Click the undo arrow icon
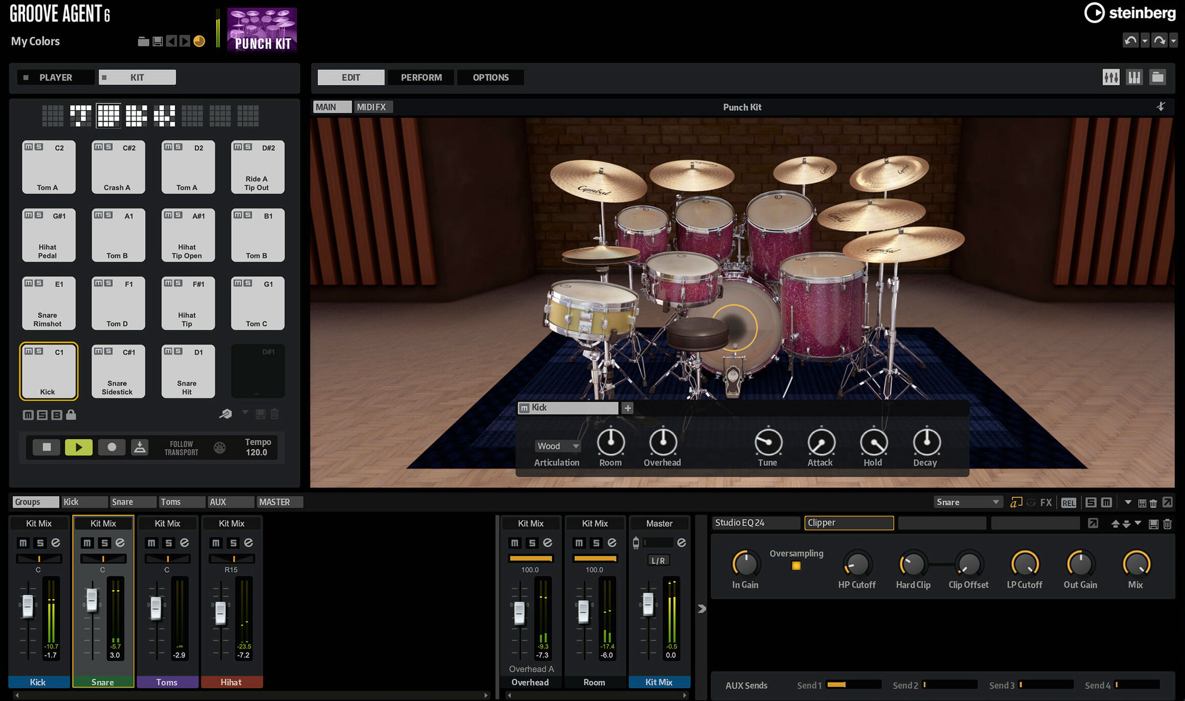The image size is (1185, 701). point(1130,40)
